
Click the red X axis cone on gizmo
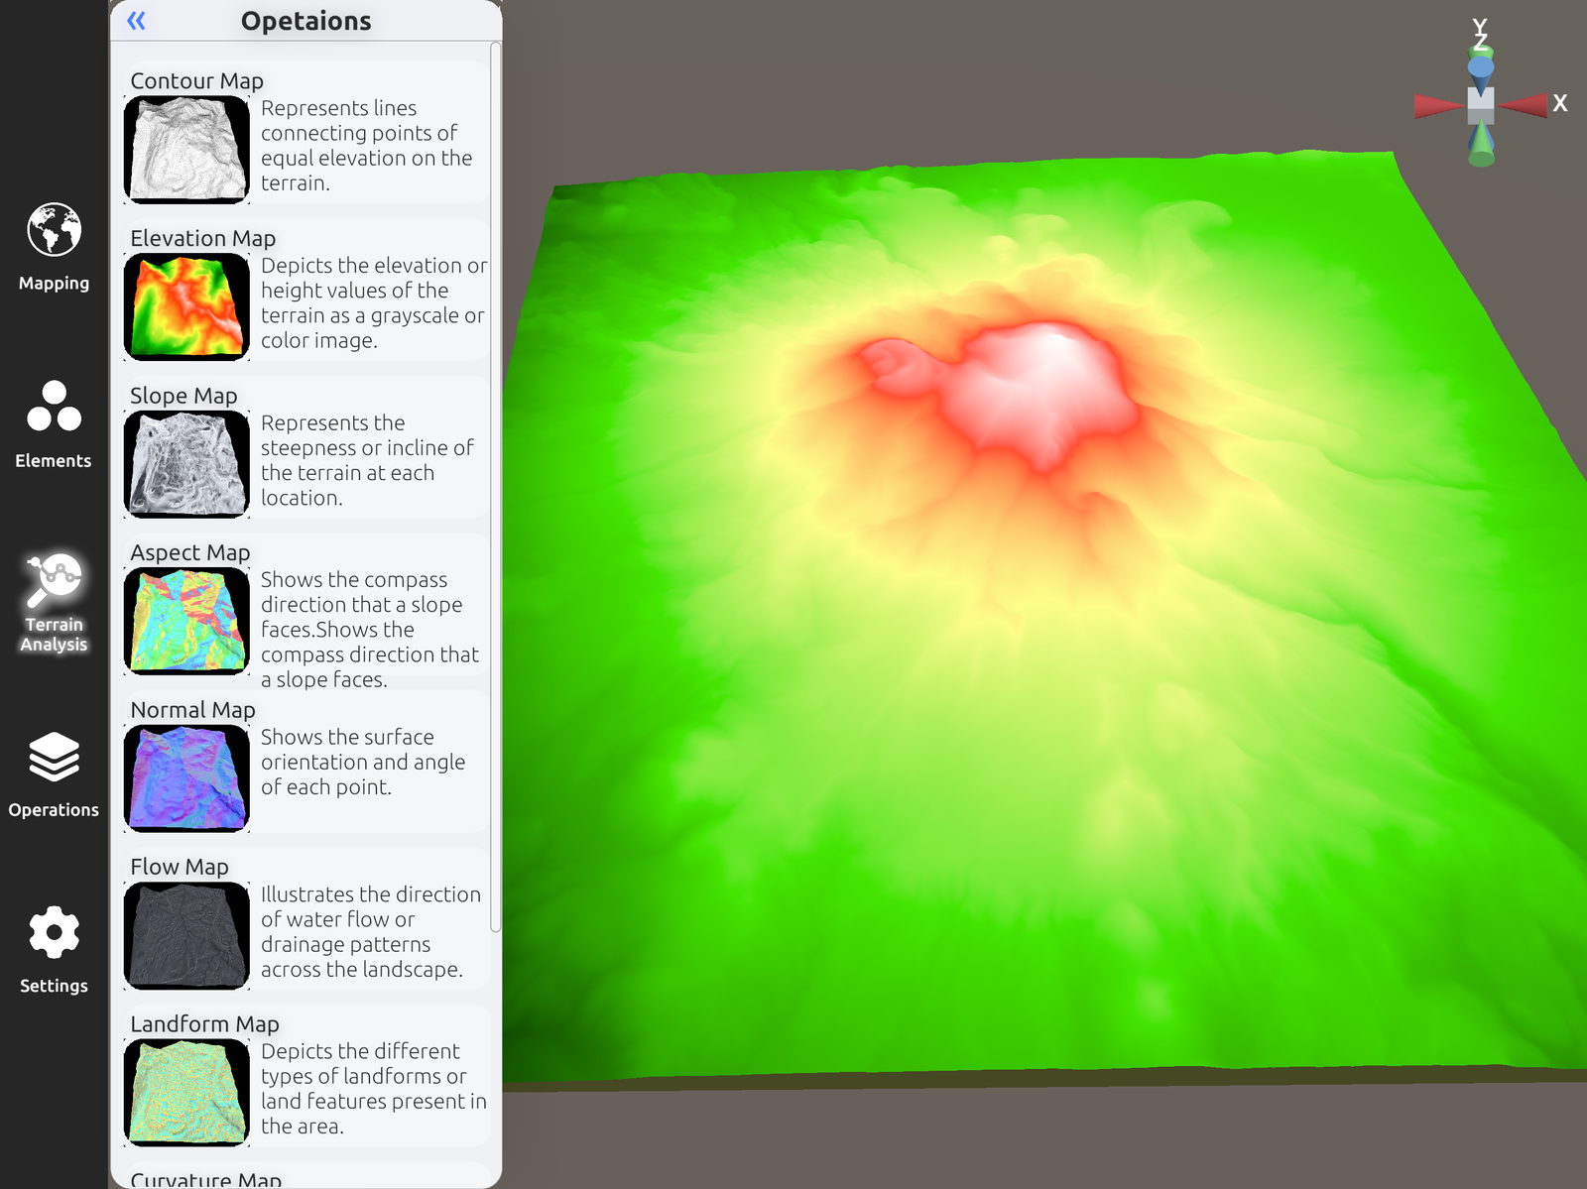(1524, 104)
